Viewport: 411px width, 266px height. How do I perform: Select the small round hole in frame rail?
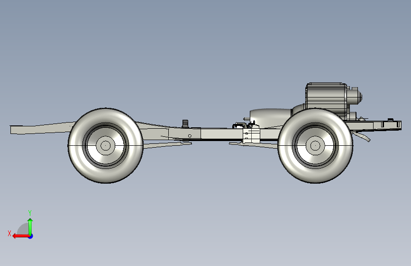(190, 136)
